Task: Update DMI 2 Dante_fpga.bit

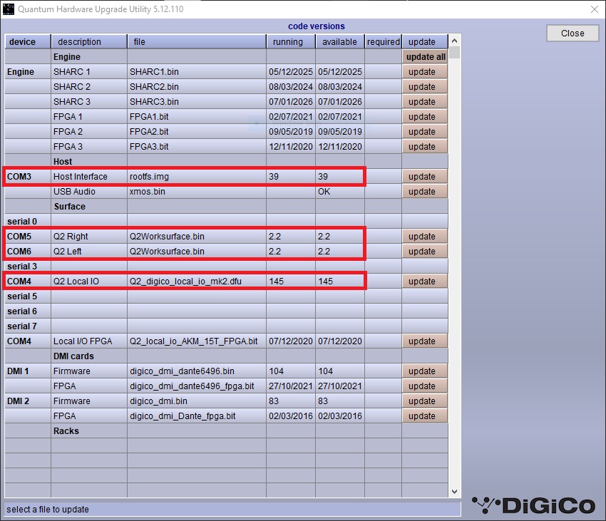Action: 425,416
